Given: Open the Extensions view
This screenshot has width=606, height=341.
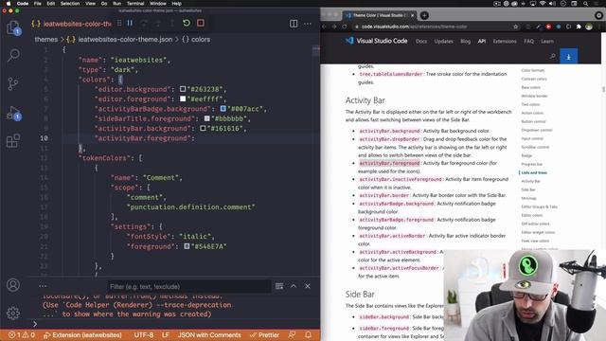Looking at the screenshot, I should pyautogui.click(x=13, y=140).
